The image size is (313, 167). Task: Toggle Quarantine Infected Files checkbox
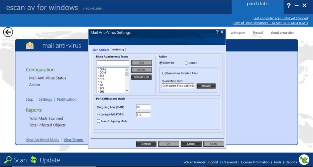click(x=164, y=73)
